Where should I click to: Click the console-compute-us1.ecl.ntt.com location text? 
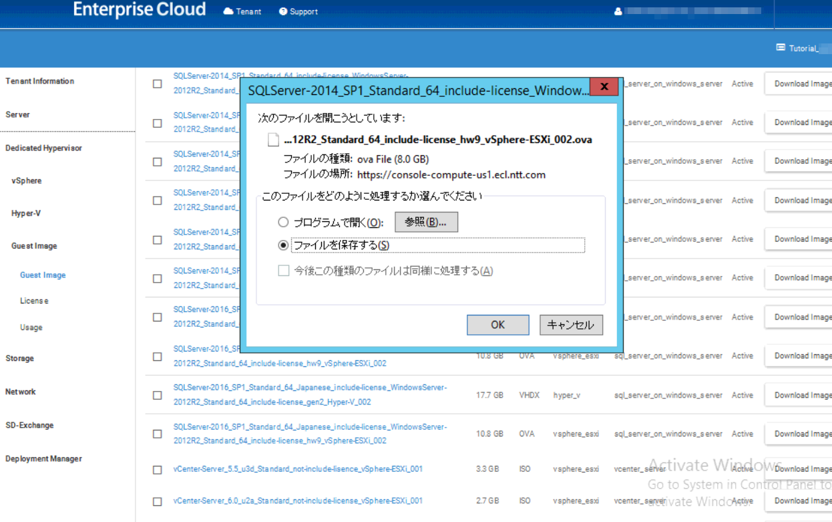pos(451,175)
